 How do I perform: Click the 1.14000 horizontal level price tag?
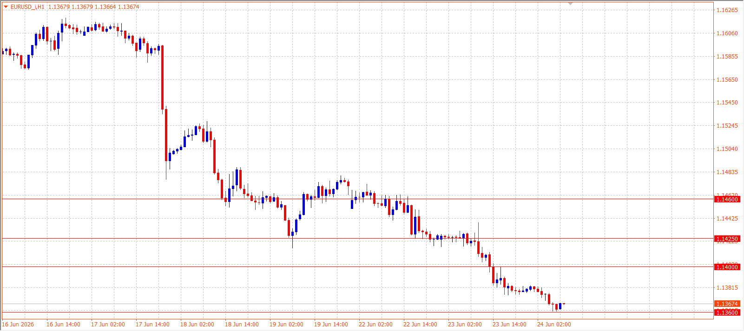coord(727,267)
